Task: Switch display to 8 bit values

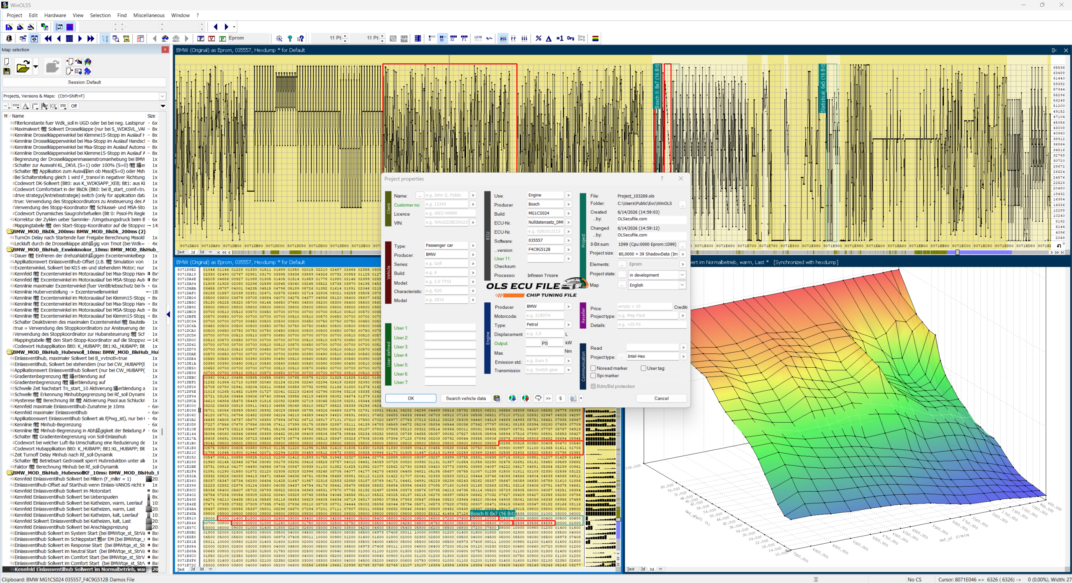Action: pyautogui.click(x=431, y=39)
